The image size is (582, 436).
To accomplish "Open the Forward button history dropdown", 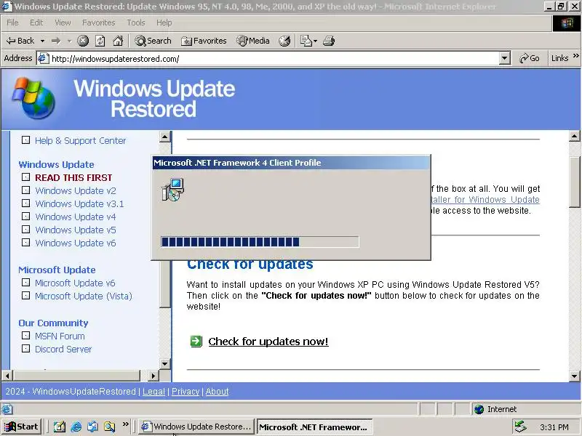I will pos(69,41).
